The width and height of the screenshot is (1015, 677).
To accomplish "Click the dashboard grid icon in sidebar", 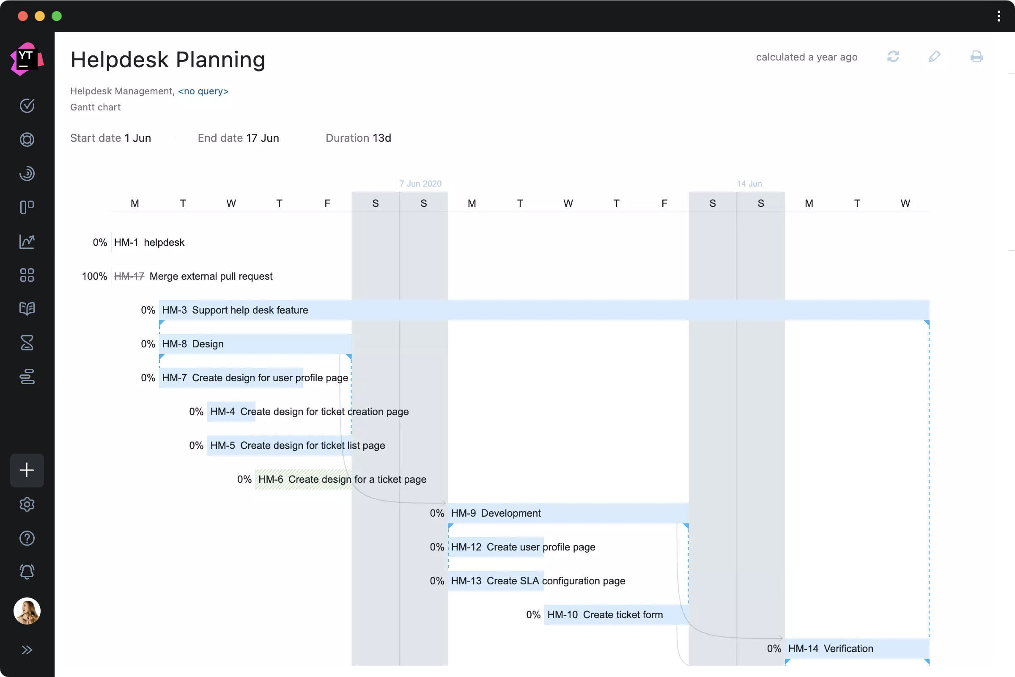I will 26,274.
